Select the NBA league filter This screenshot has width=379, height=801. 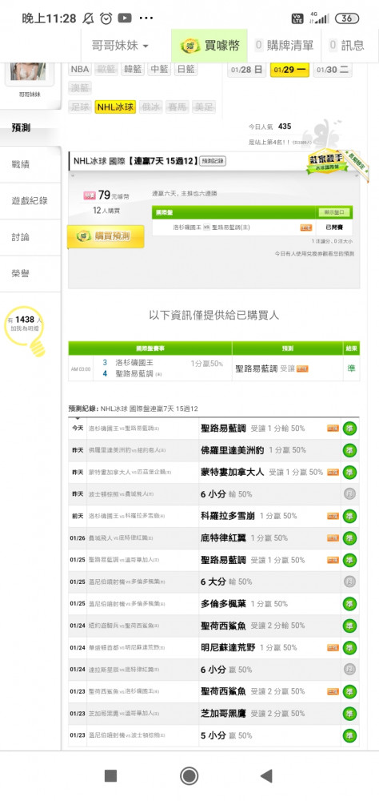click(x=80, y=70)
